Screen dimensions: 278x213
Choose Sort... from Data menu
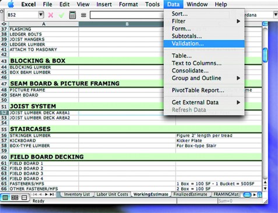tap(204, 14)
